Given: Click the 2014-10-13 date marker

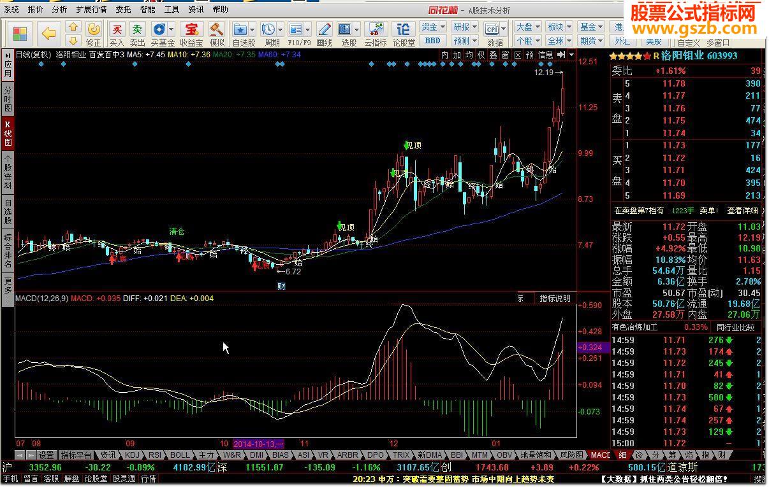Looking at the screenshot, I should coord(258,443).
